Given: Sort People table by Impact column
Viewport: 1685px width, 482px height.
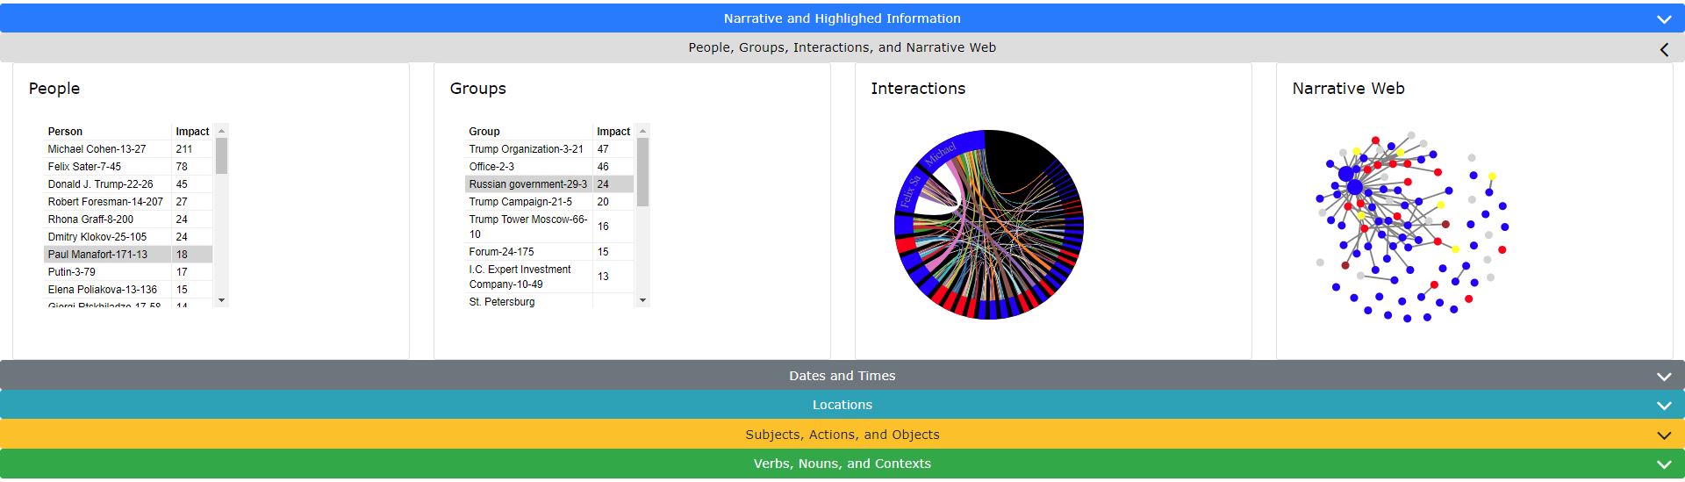Looking at the screenshot, I should [x=192, y=132].
